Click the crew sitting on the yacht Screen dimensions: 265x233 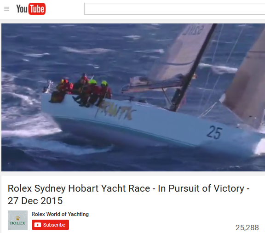(81, 91)
